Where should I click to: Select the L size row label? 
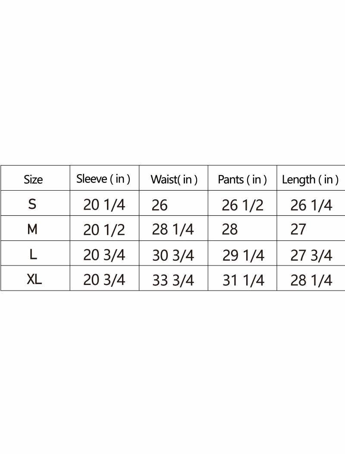click(x=33, y=255)
